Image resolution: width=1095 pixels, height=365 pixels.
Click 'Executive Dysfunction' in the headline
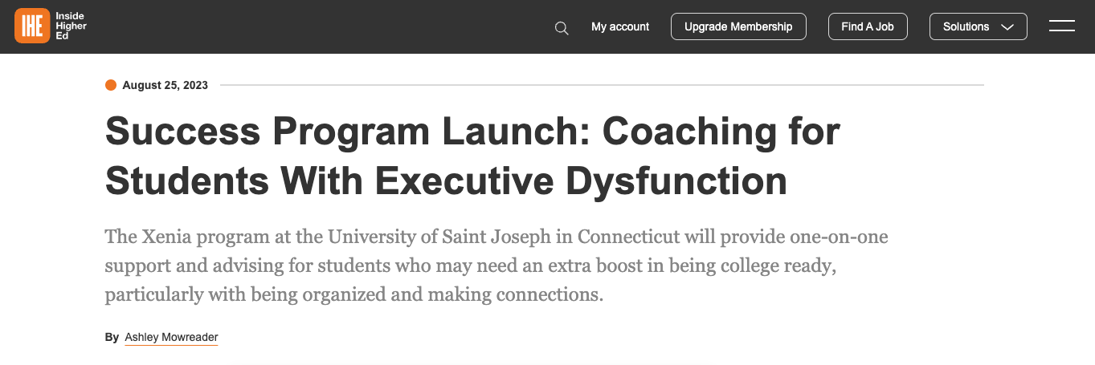click(x=579, y=180)
